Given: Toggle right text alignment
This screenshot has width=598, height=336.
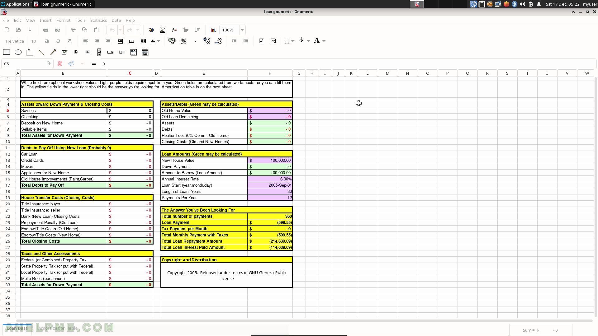Looking at the screenshot, I should tap(108, 41).
